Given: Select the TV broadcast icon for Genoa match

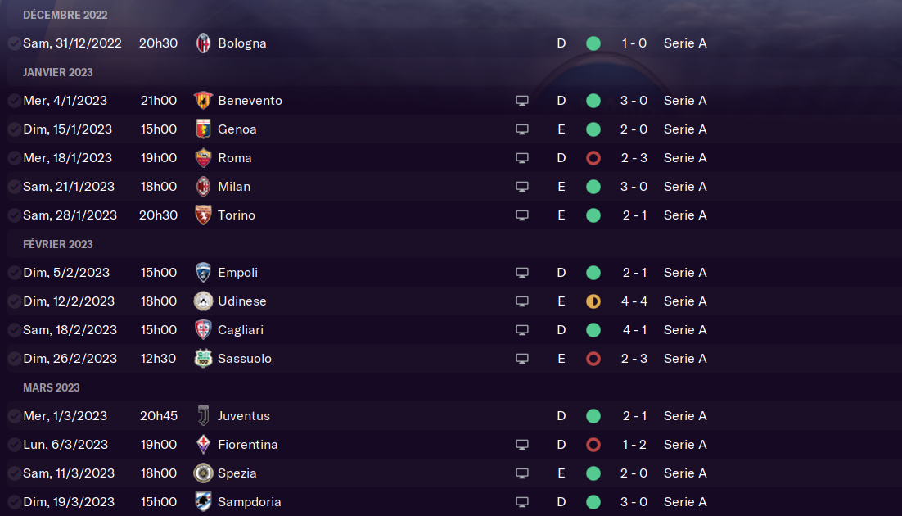Looking at the screenshot, I should coord(521,129).
